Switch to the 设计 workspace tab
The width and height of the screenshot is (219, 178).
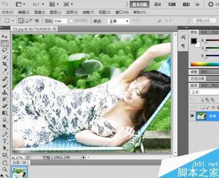pos(158,4)
